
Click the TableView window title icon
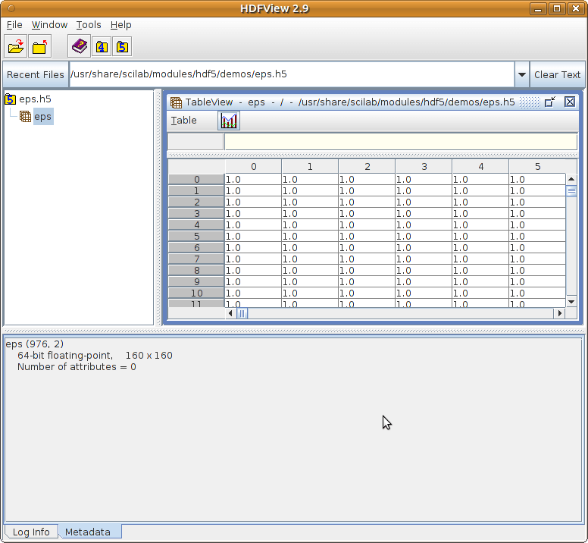(x=176, y=102)
